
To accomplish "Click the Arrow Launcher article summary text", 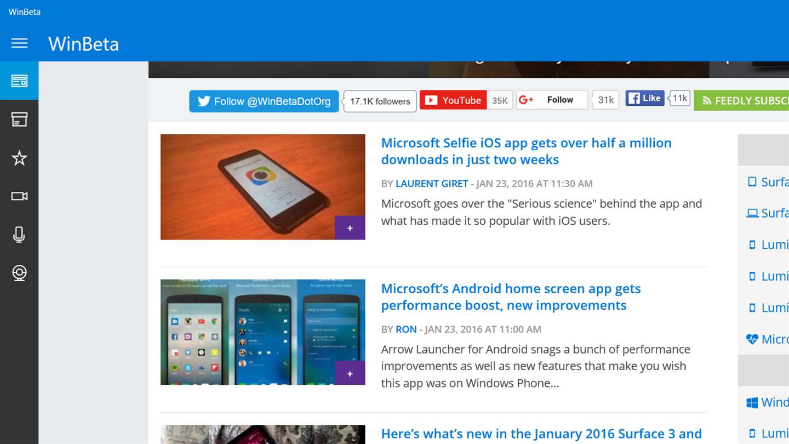I will coord(536,366).
